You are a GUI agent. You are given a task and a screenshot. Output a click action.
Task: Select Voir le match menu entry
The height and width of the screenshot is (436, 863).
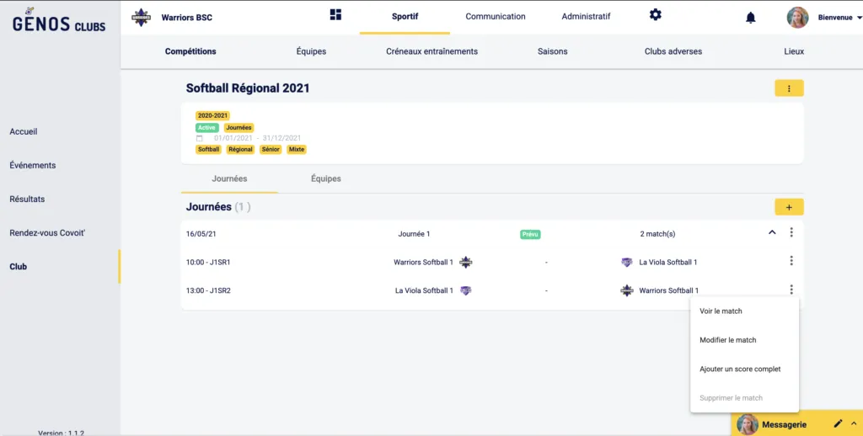(x=721, y=311)
